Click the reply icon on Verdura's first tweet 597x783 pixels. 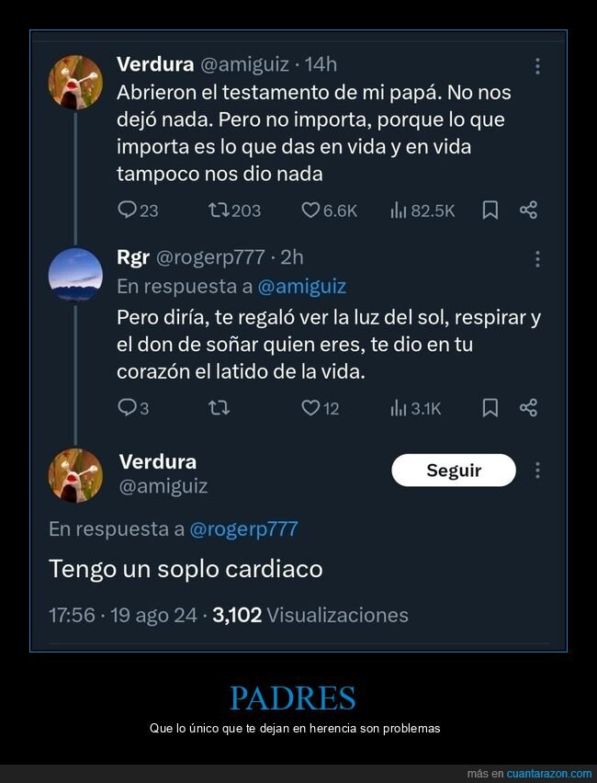[128, 210]
